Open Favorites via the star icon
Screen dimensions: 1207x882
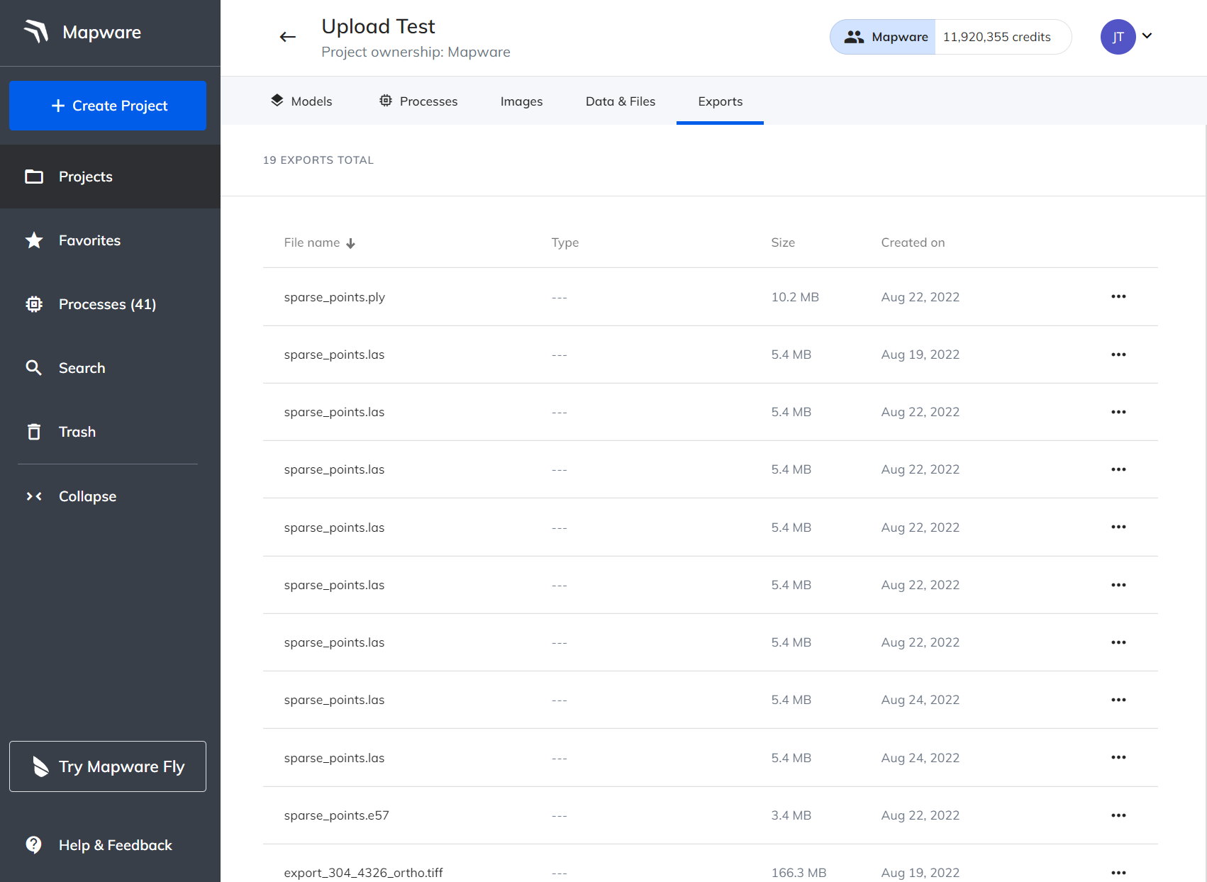[x=34, y=240]
